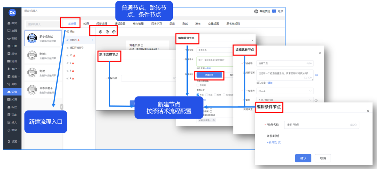Image resolution: width=377 pixels, height=169 pixels.
Task: Click the help icon next to 技能组 dropdown
Action: coord(316,100)
